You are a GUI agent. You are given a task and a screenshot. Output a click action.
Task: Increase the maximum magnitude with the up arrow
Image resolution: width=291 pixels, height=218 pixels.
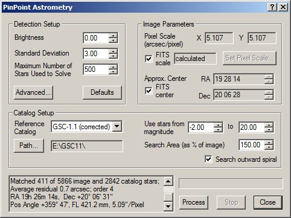269,125
